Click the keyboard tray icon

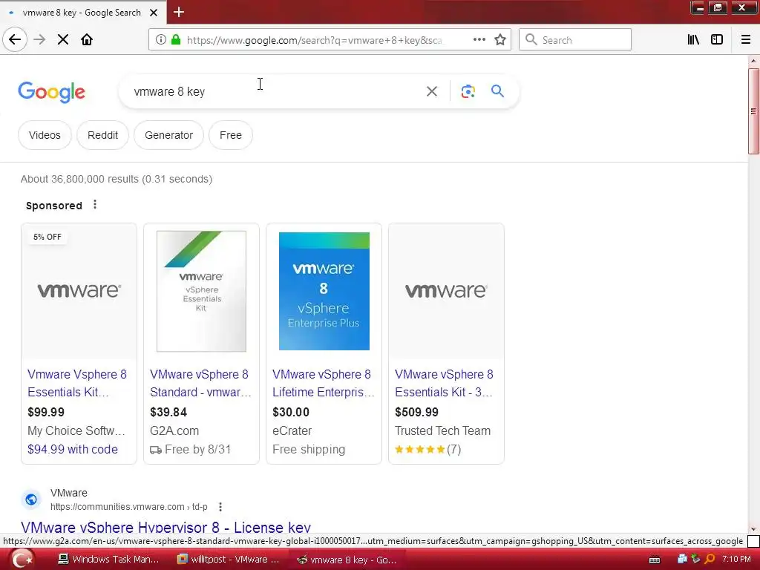click(x=655, y=560)
